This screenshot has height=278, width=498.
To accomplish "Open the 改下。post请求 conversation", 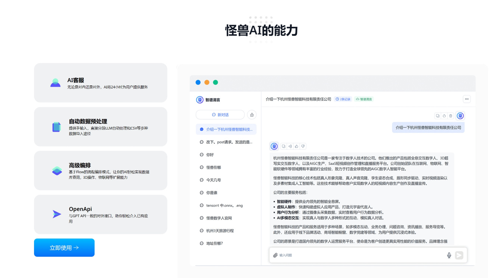I will click(226, 142).
